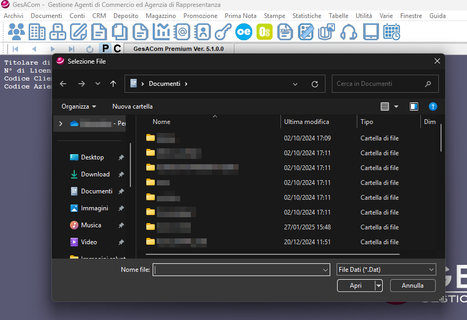The height and width of the screenshot is (320, 467).
Task: Open help in Selezione File dialog
Action: tap(433, 106)
